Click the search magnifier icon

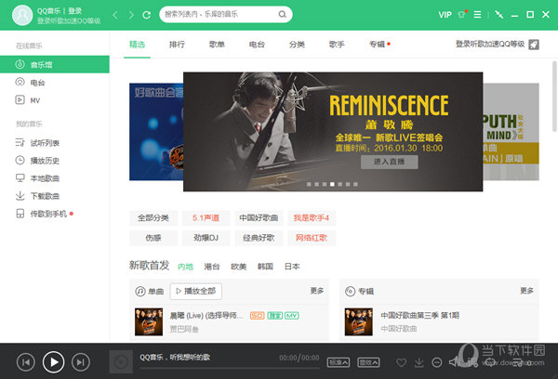[282, 14]
